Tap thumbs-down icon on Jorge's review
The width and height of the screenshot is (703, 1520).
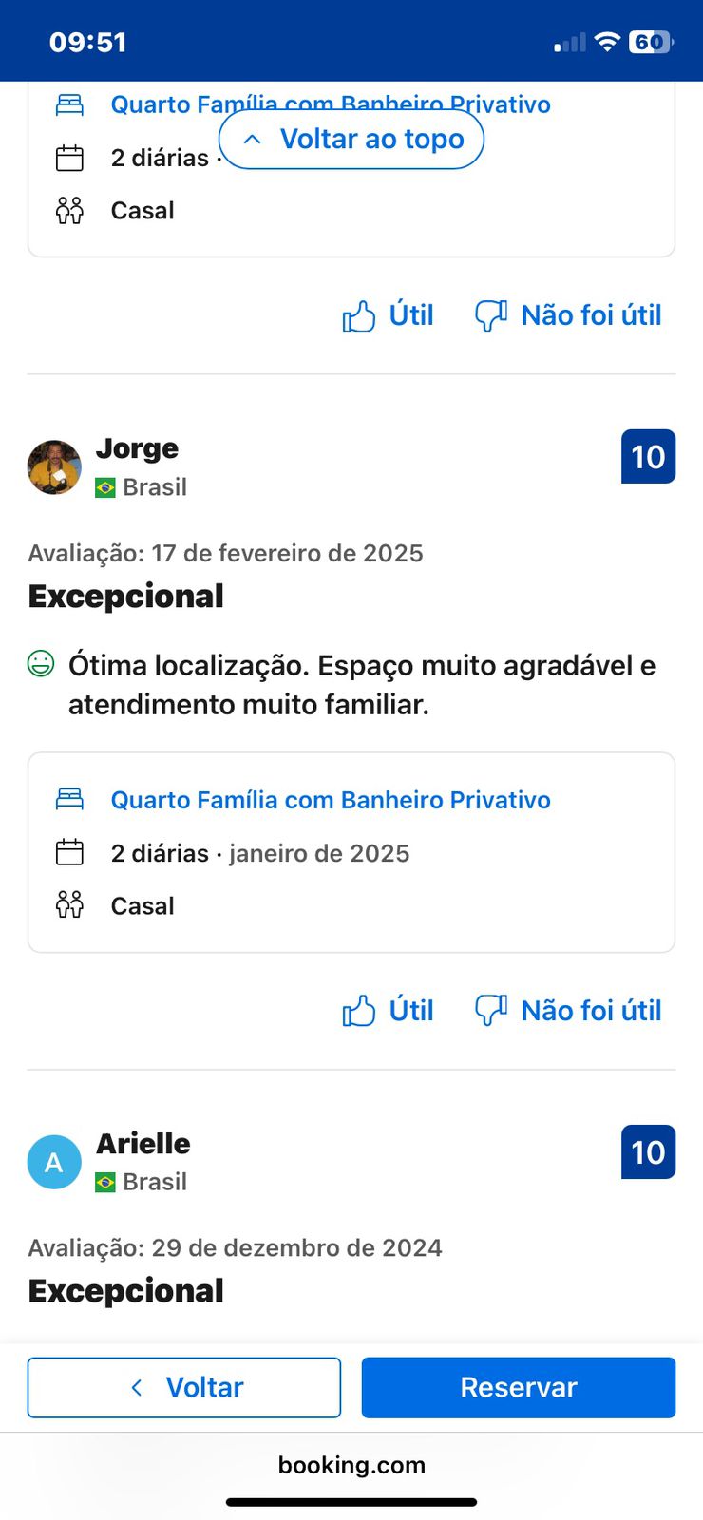pyautogui.click(x=490, y=1009)
